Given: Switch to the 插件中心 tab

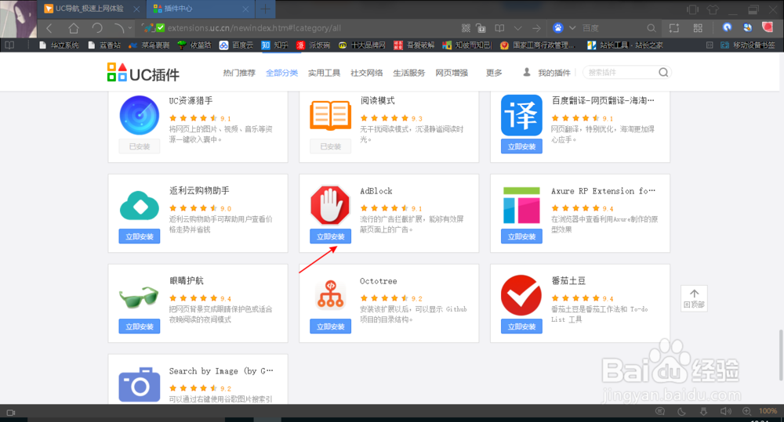Looking at the screenshot, I should (x=201, y=9).
